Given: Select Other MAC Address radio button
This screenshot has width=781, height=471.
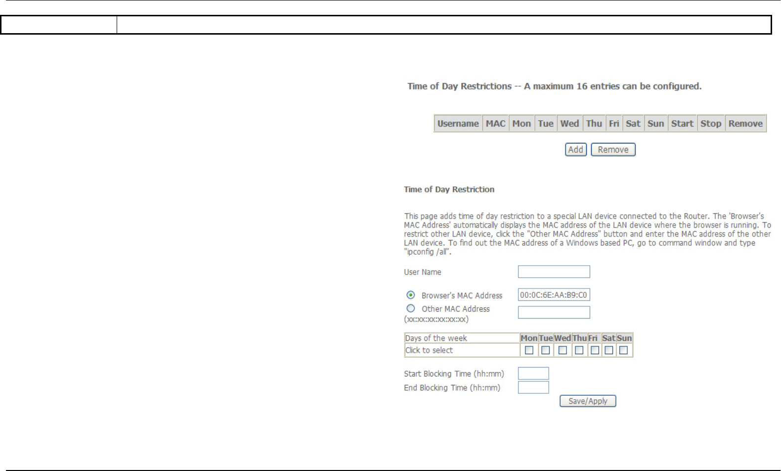Looking at the screenshot, I should (410, 308).
